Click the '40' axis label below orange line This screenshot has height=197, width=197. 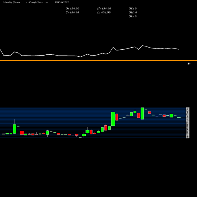(189, 63)
